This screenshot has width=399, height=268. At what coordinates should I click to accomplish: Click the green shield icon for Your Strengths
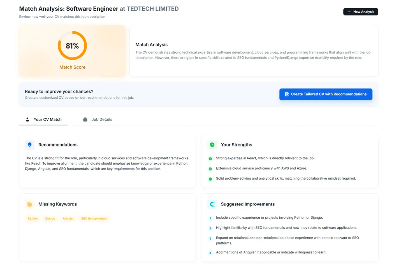[x=212, y=145]
